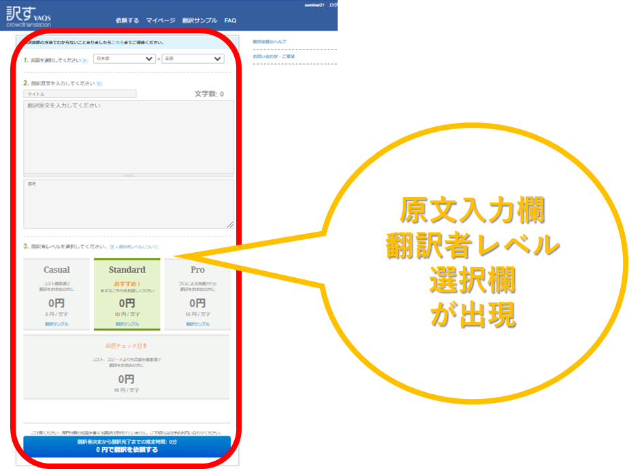The width and height of the screenshot is (629, 471).
Task: Click in the タイトル input field
Action: click(80, 94)
